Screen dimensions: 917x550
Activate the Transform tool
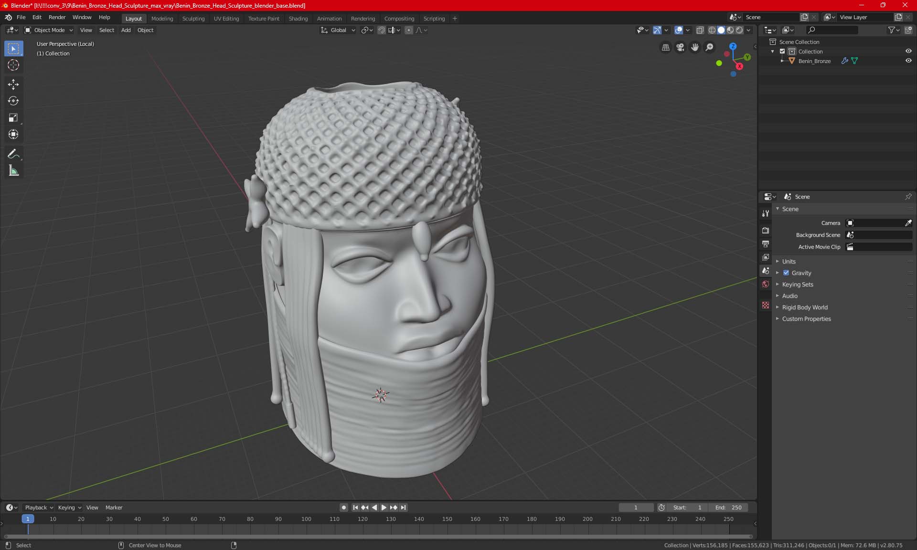pos(13,135)
